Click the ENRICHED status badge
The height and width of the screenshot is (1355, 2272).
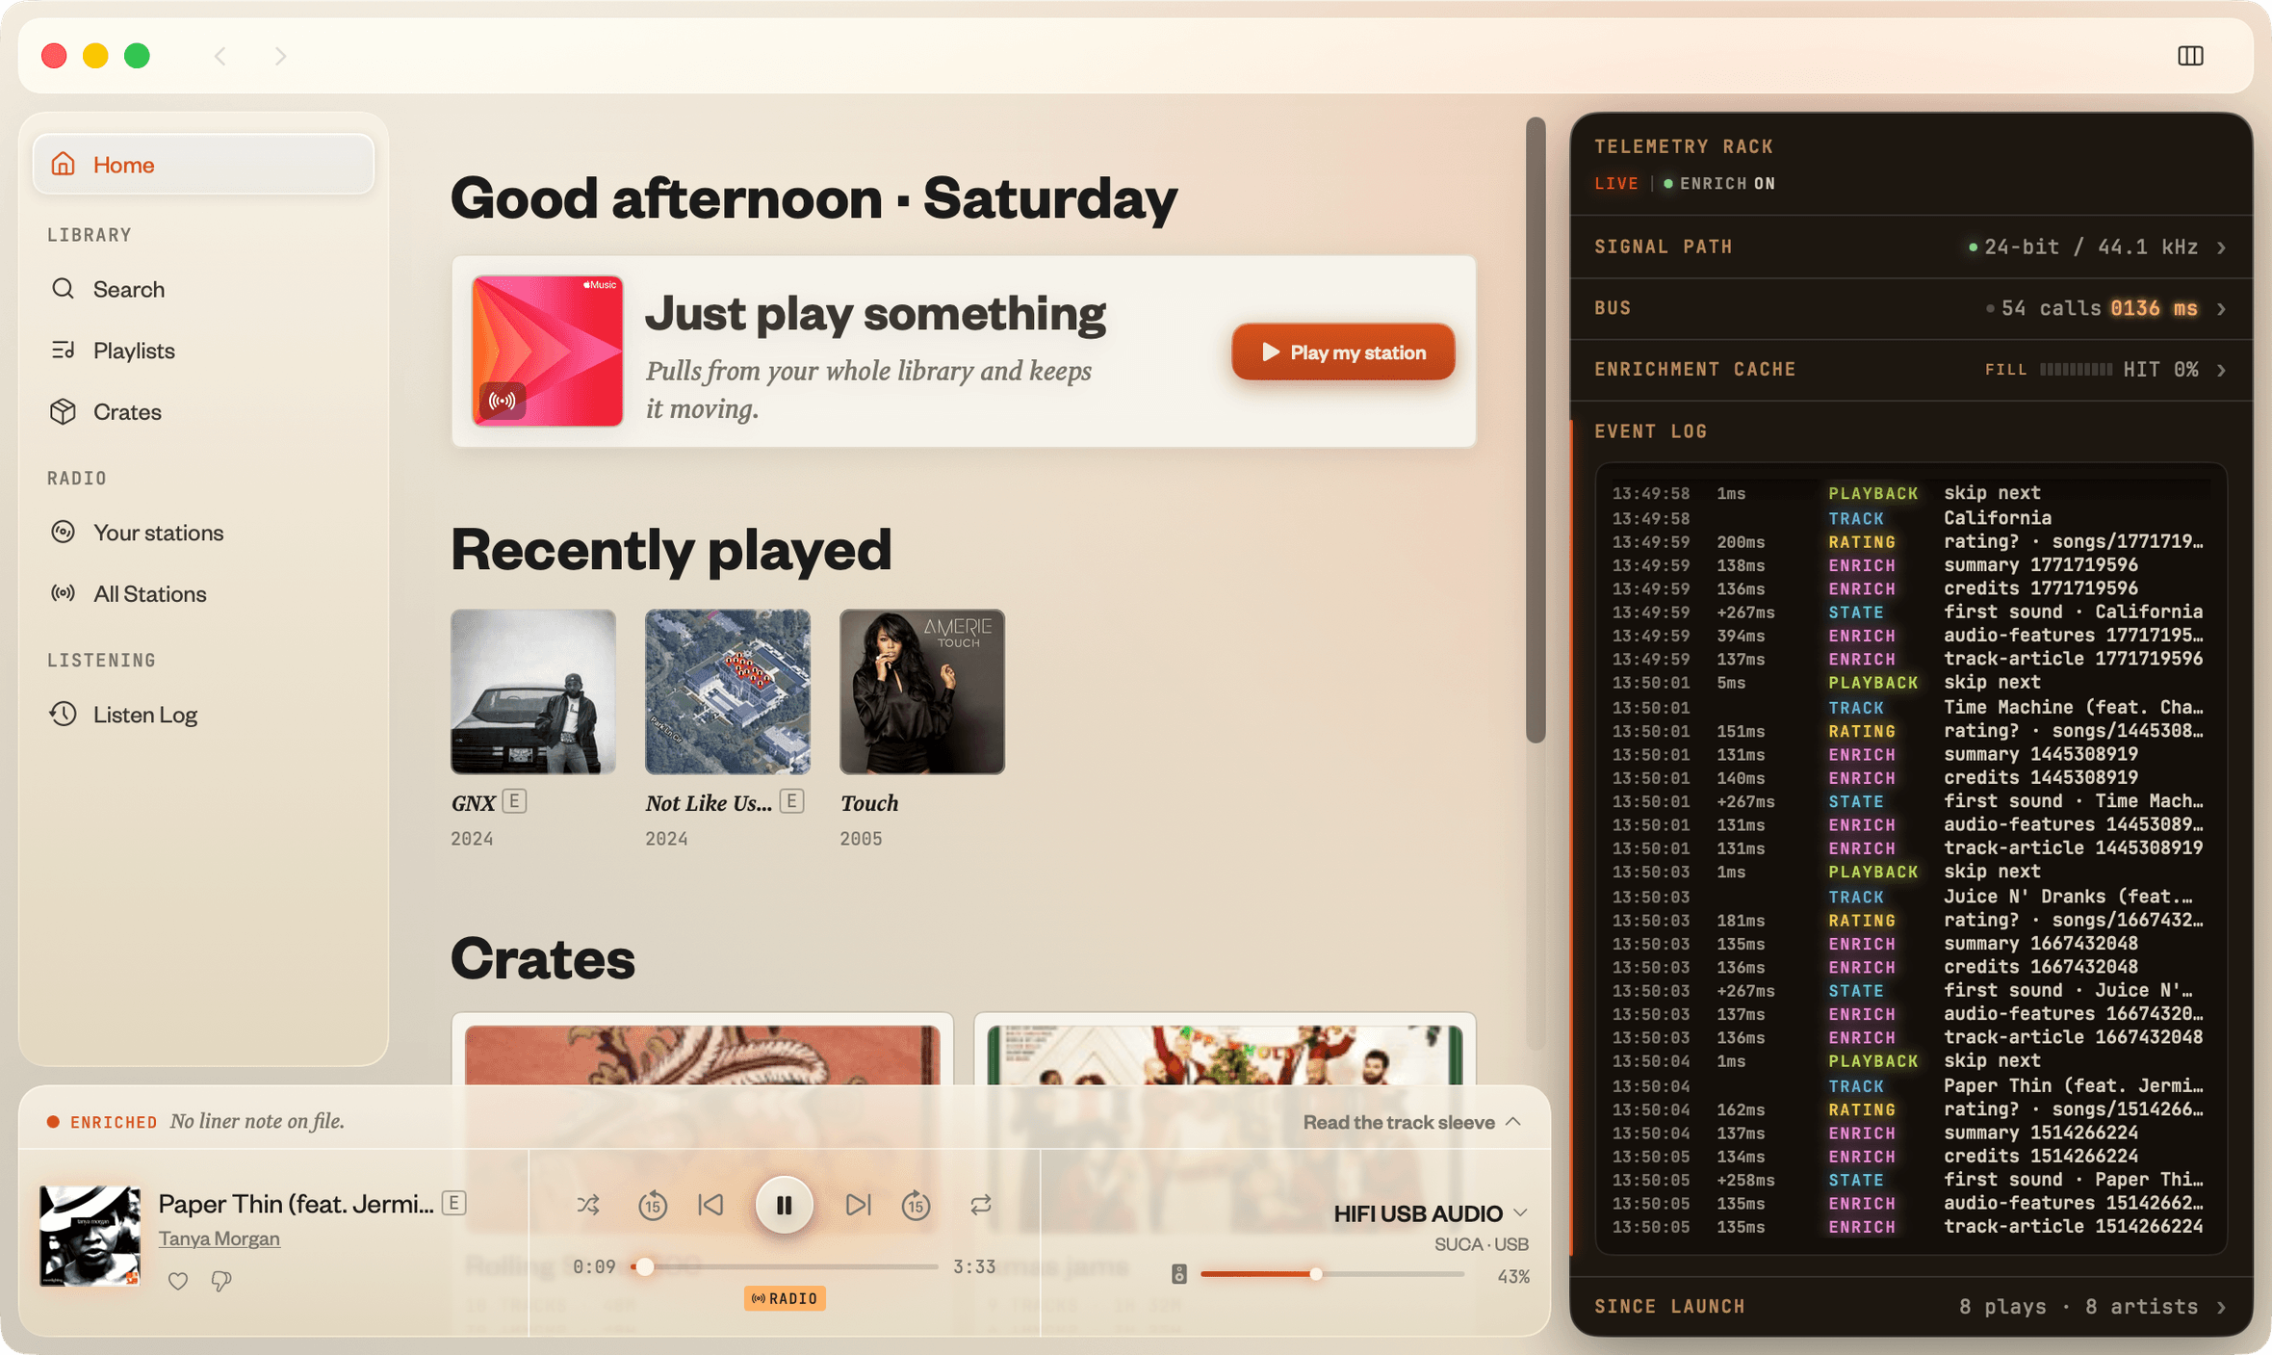[102, 1122]
